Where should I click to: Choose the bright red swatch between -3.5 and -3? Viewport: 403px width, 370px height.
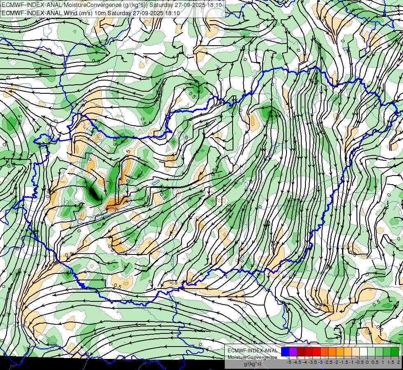[x=317, y=351]
